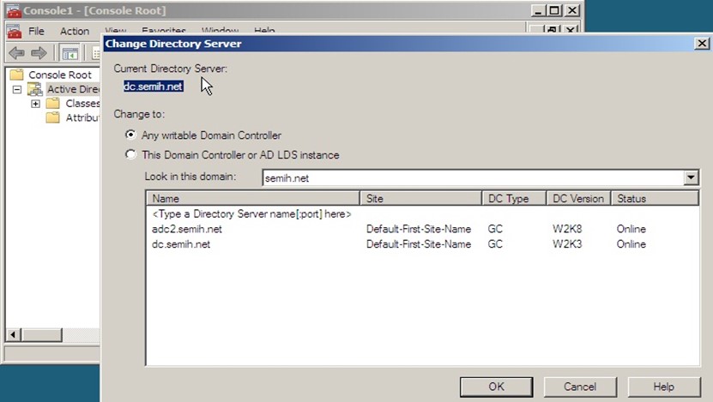Open the Action menu
713x402 pixels.
75,31
